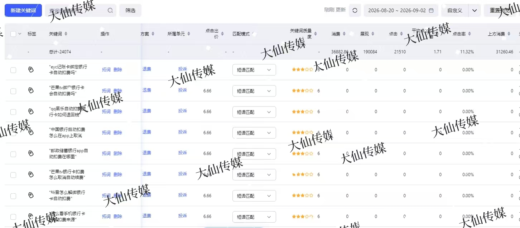
Task: Sort by the 关键词 column sort icon
Action: (x=66, y=34)
